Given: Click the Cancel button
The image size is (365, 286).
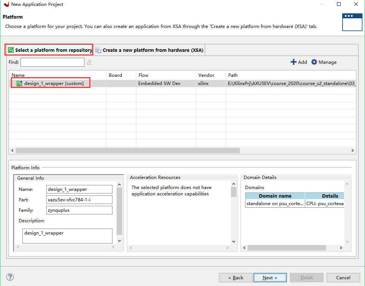Looking at the screenshot, I should point(343,278).
